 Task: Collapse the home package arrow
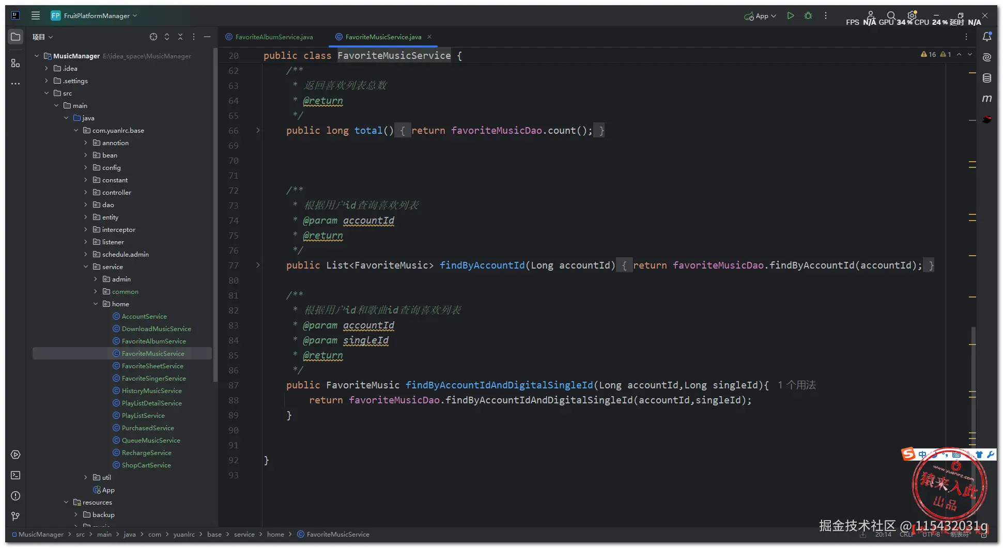[96, 304]
